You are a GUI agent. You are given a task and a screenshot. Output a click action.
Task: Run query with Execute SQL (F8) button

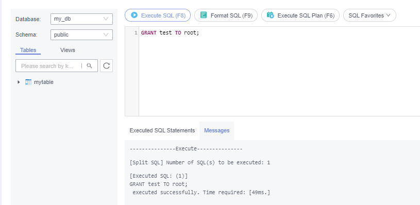click(x=158, y=15)
